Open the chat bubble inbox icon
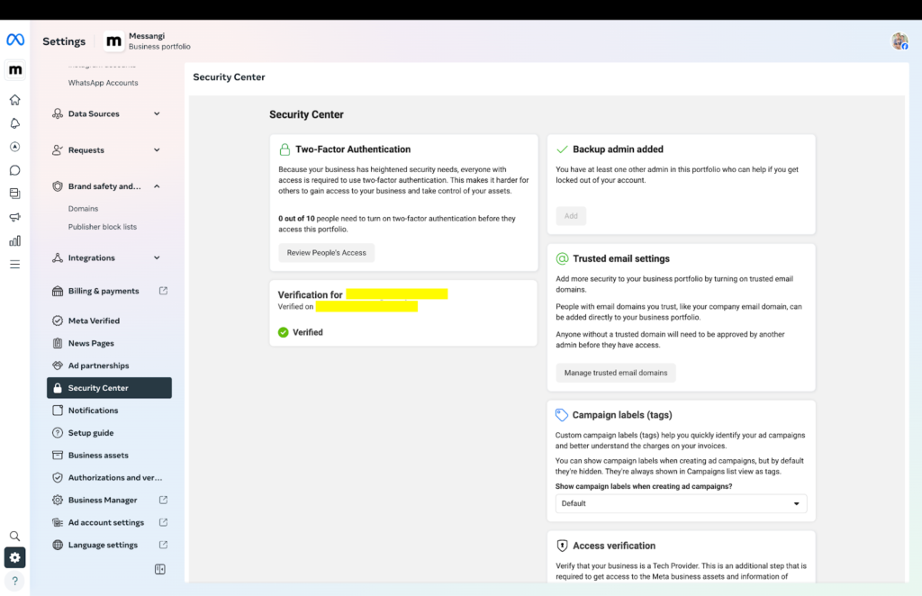Image resolution: width=922 pixels, height=596 pixels. click(14, 170)
